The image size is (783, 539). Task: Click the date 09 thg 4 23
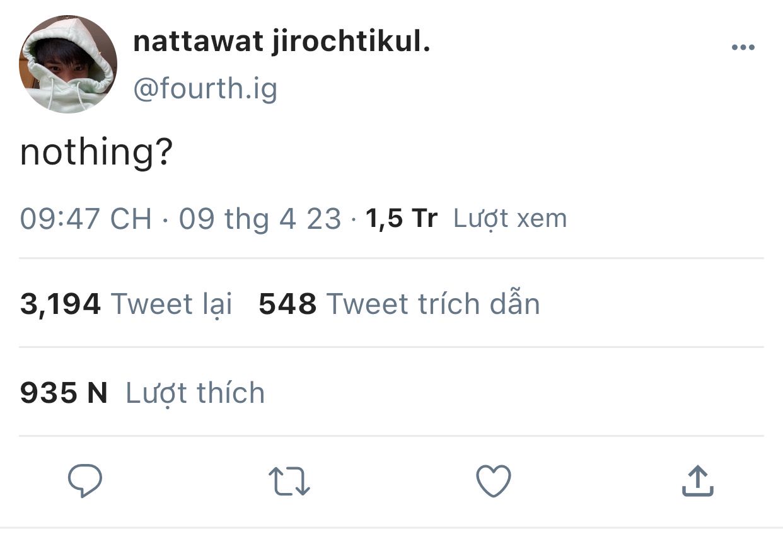[x=260, y=219]
